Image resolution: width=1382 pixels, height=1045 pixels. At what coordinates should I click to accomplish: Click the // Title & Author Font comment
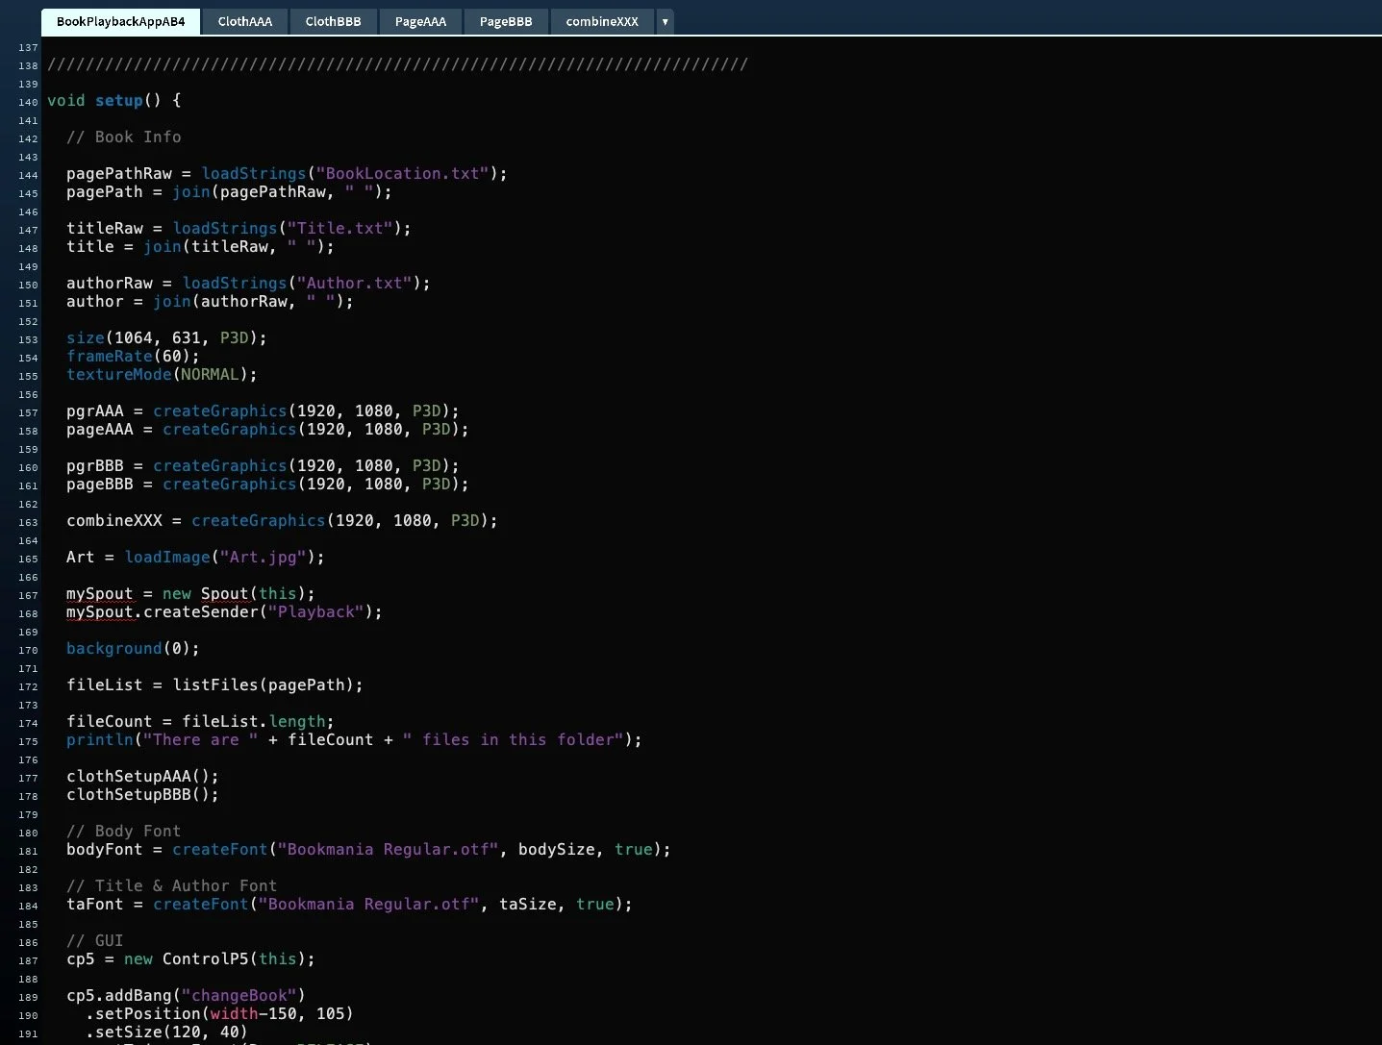pyautogui.click(x=171, y=885)
